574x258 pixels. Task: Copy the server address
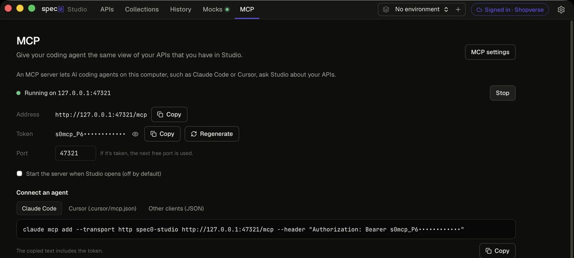pos(169,114)
